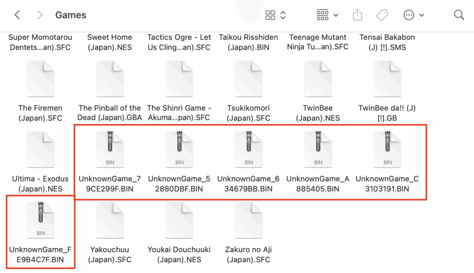The width and height of the screenshot is (474, 273).
Task: Select TwinBee (Japan).NES file icon
Action: tap(318, 79)
